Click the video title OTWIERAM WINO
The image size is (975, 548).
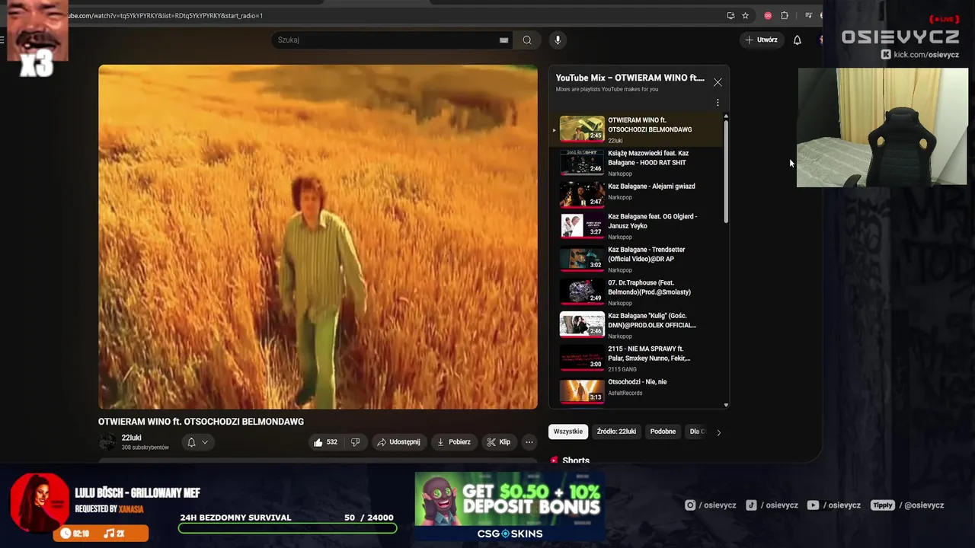coord(201,422)
